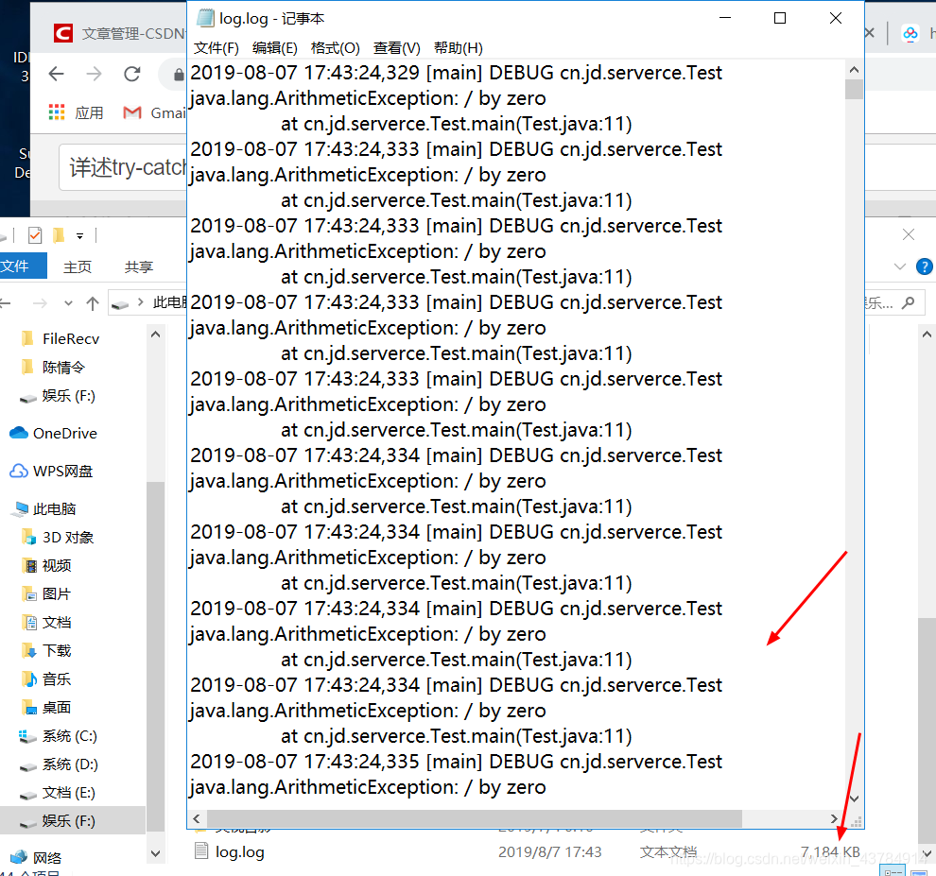Click the new folder icon in Explorer quick access toolbar

click(58, 235)
